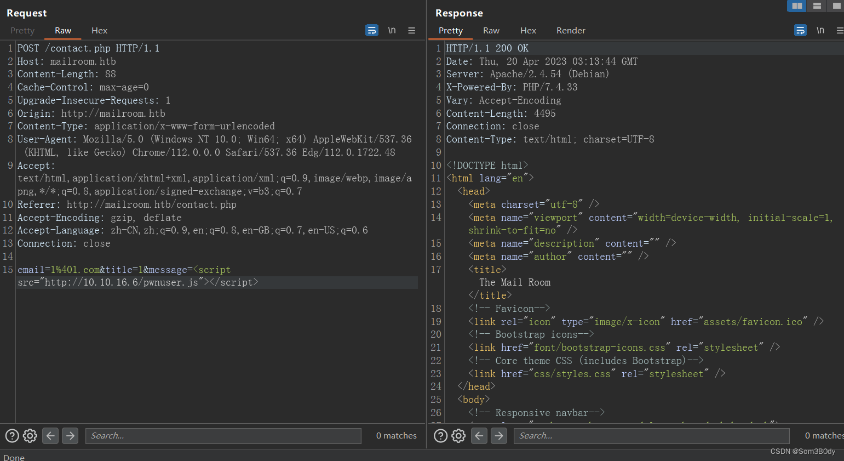844x461 pixels.
Task: Select the Response Pretty tab
Action: [451, 31]
